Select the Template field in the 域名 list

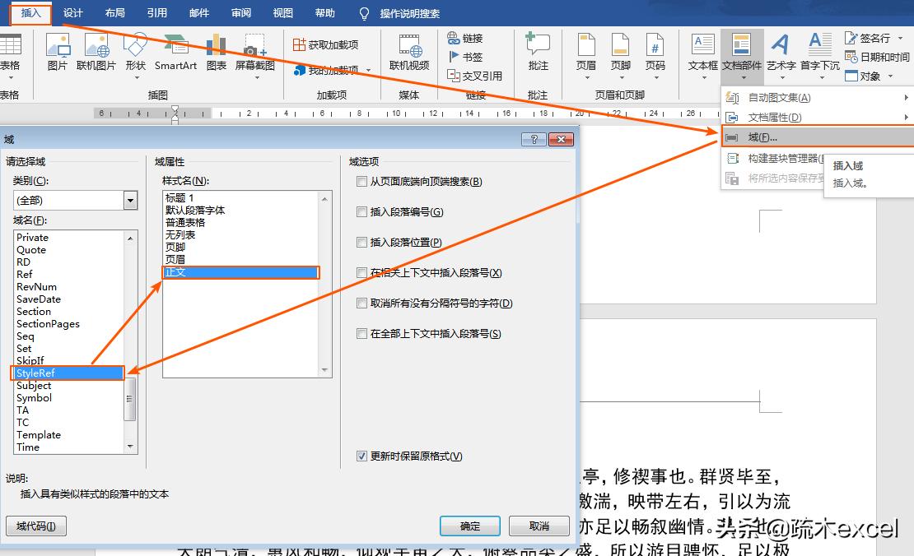tap(39, 434)
